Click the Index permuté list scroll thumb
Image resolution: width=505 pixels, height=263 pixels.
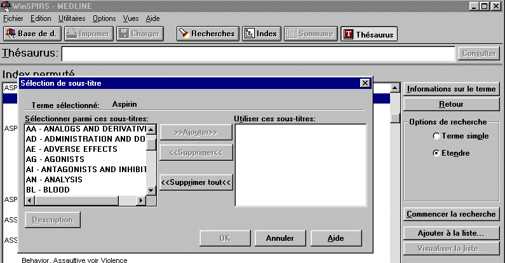pyautogui.click(x=395, y=118)
